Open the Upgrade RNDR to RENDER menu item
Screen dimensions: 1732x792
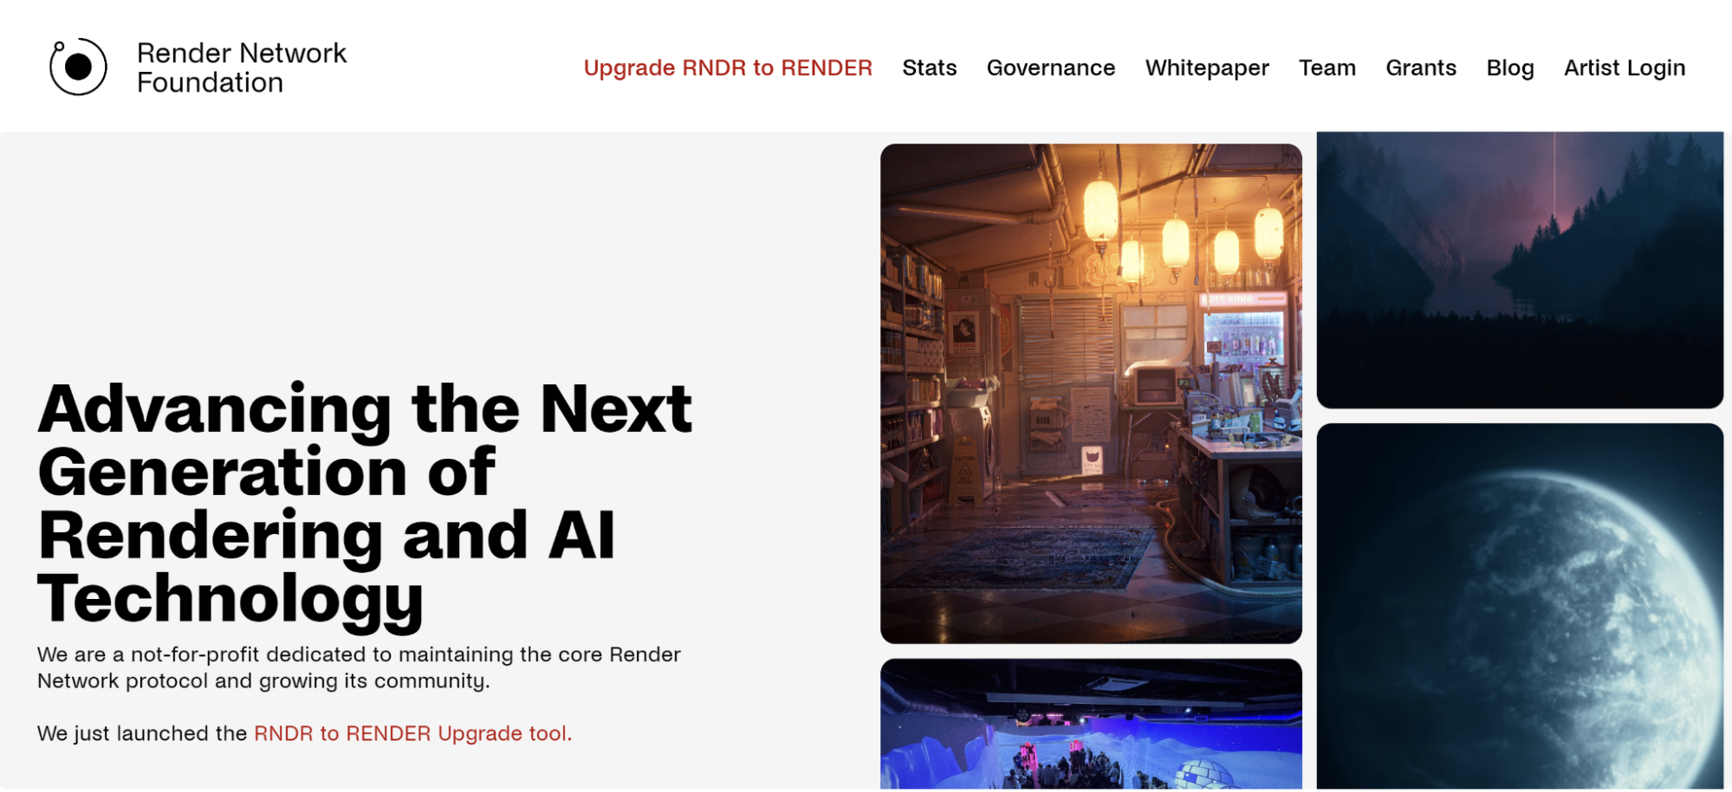click(728, 68)
